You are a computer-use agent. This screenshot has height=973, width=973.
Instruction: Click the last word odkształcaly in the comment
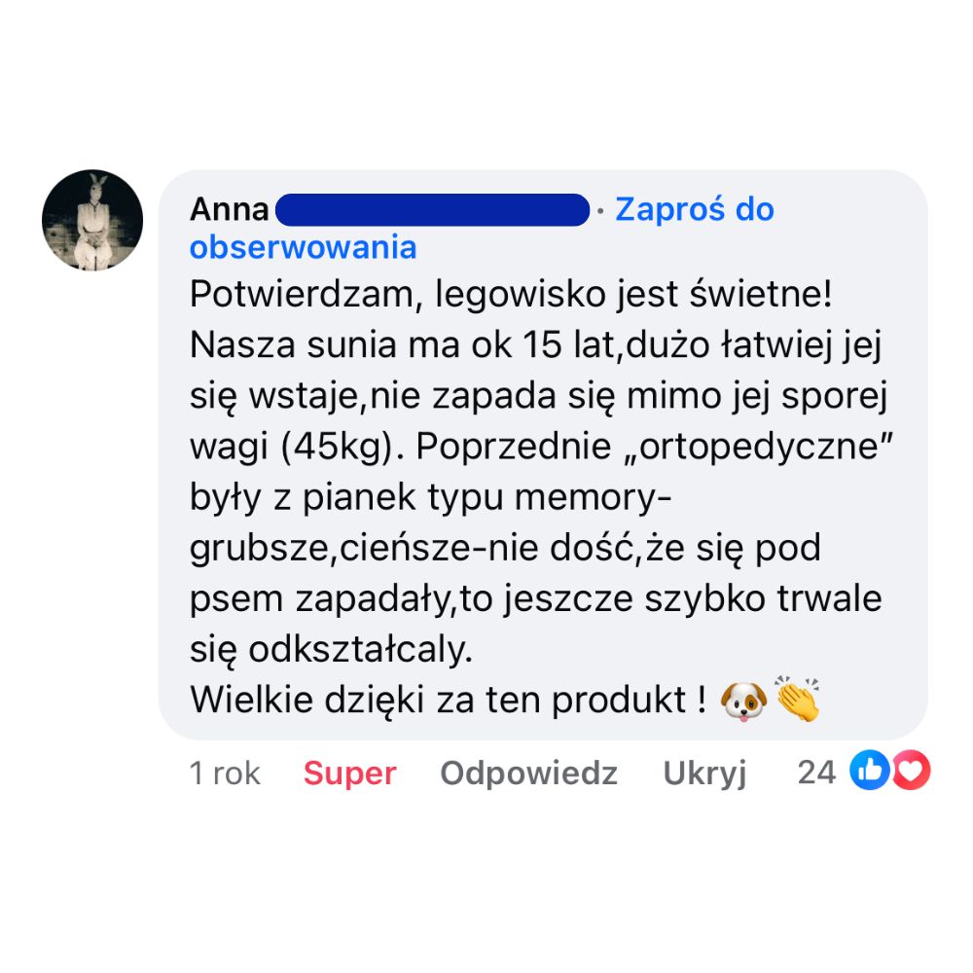coord(361,650)
